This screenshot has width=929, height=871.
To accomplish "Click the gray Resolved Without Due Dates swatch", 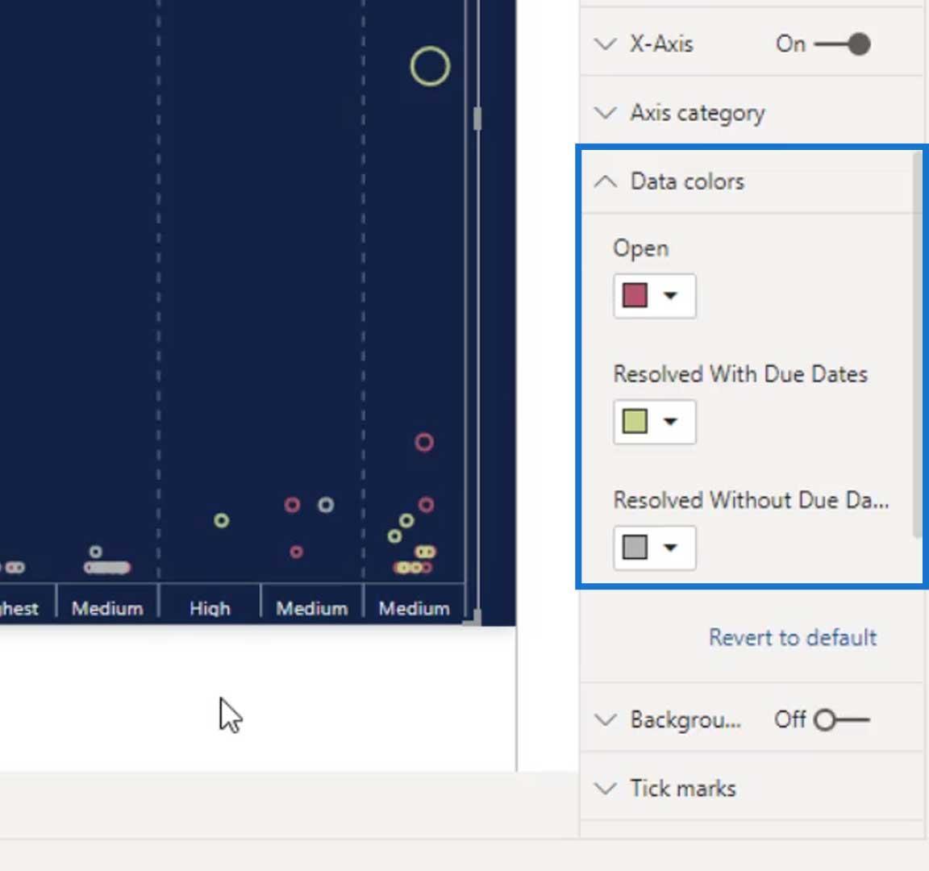I will [635, 547].
